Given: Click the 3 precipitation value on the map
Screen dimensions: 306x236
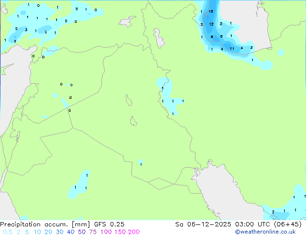Looking at the screenshot, I should point(26,30).
